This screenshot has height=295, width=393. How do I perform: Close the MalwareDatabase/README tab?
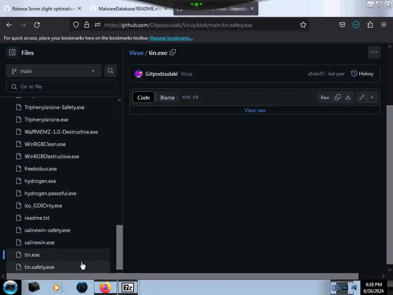coord(166,9)
